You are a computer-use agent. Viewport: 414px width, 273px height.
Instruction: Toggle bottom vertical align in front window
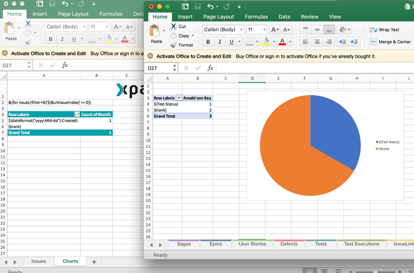coord(329,29)
